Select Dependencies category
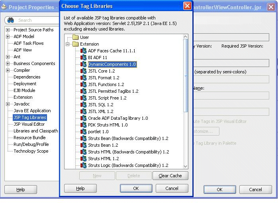This screenshot has height=203, width=278. click(27, 77)
